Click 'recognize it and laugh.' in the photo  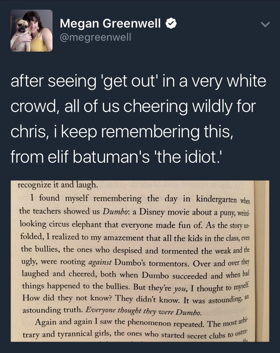[x=58, y=185]
